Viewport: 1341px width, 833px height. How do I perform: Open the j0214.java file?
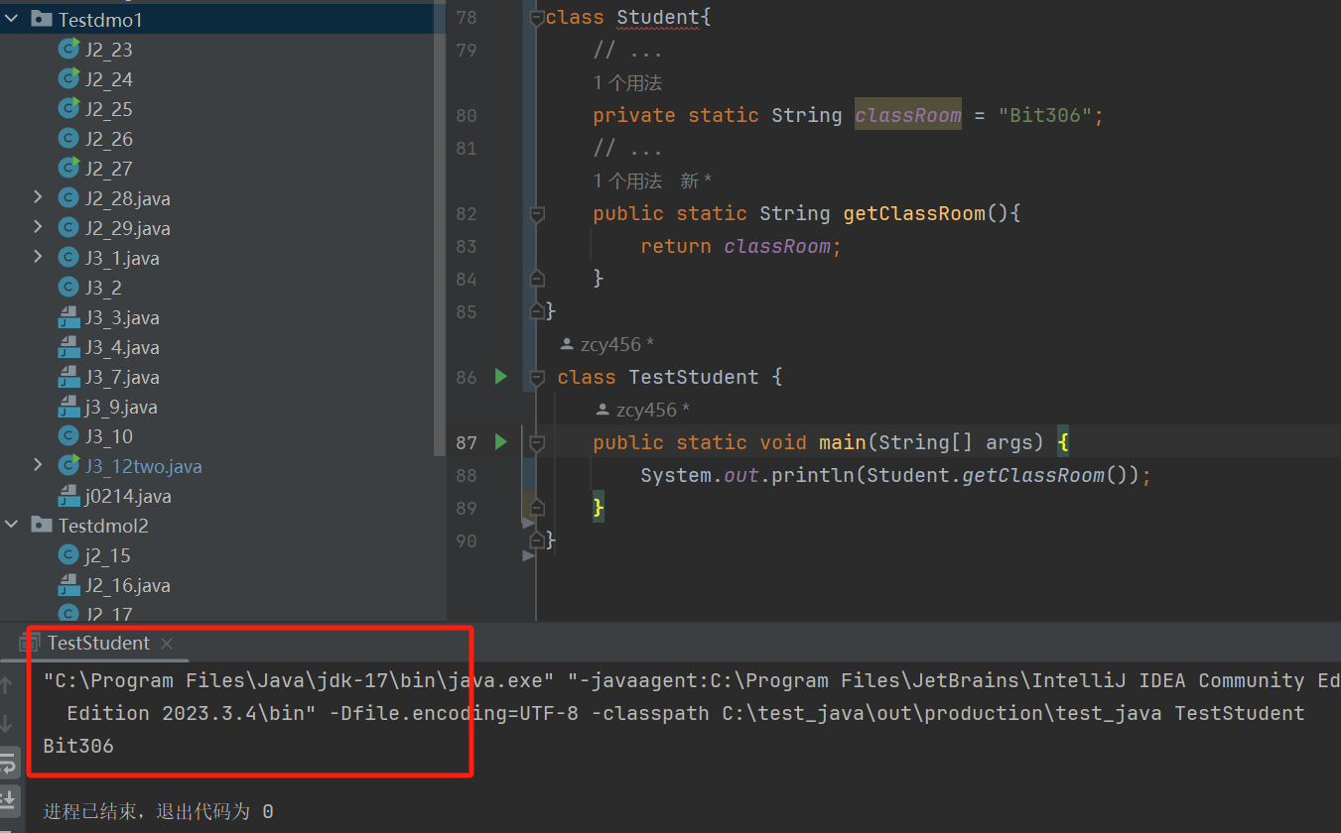[128, 496]
